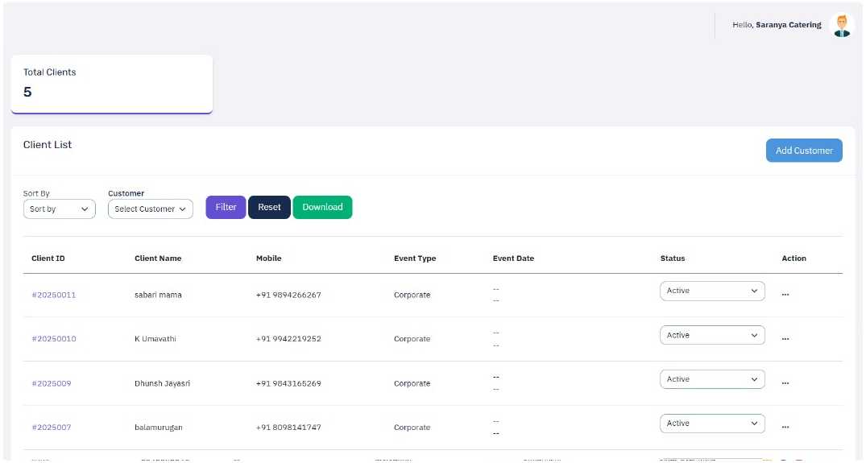This screenshot has height=463, width=866.
Task: Change status dropdown for K Umavathi
Action: pos(712,335)
